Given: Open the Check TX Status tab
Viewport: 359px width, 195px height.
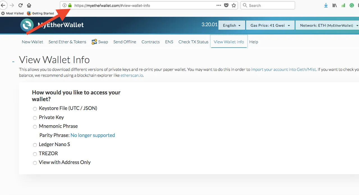Looking at the screenshot, I should click(194, 42).
